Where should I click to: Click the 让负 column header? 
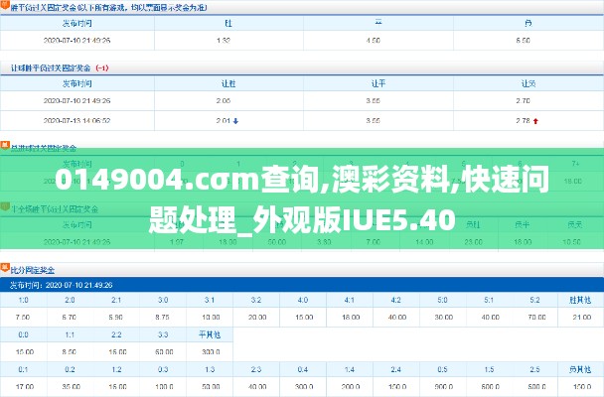528,83
